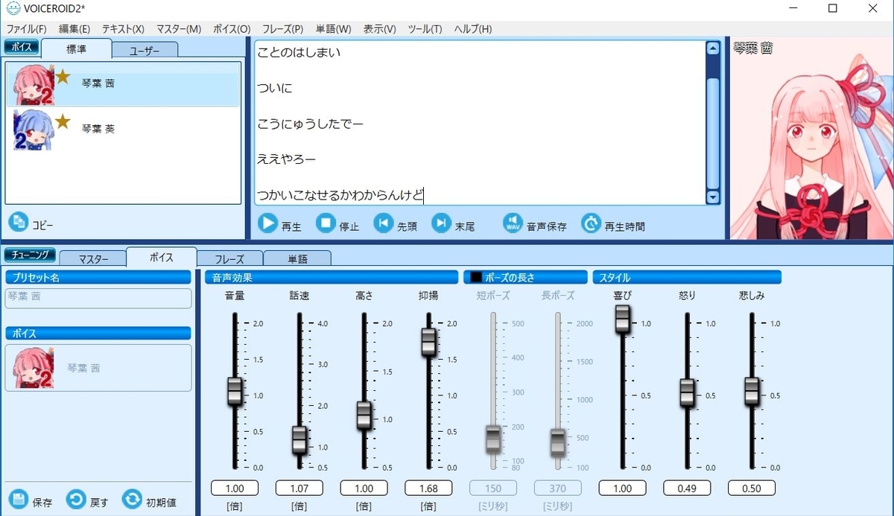The image size is (894, 516).
Task: Switch to the フレーズ tuning tab
Action: pos(230,258)
